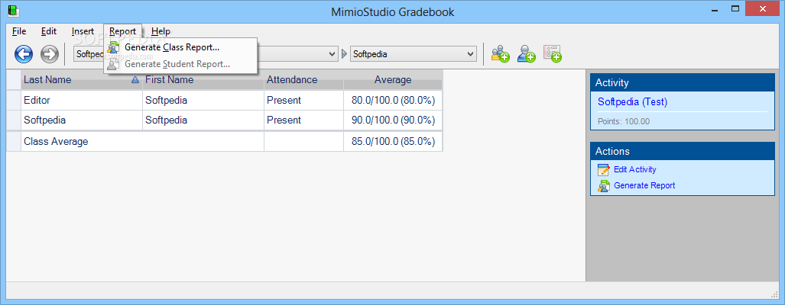Viewport: 785px width, 305px height.
Task: Select the Editor last name cell
Action: point(82,101)
